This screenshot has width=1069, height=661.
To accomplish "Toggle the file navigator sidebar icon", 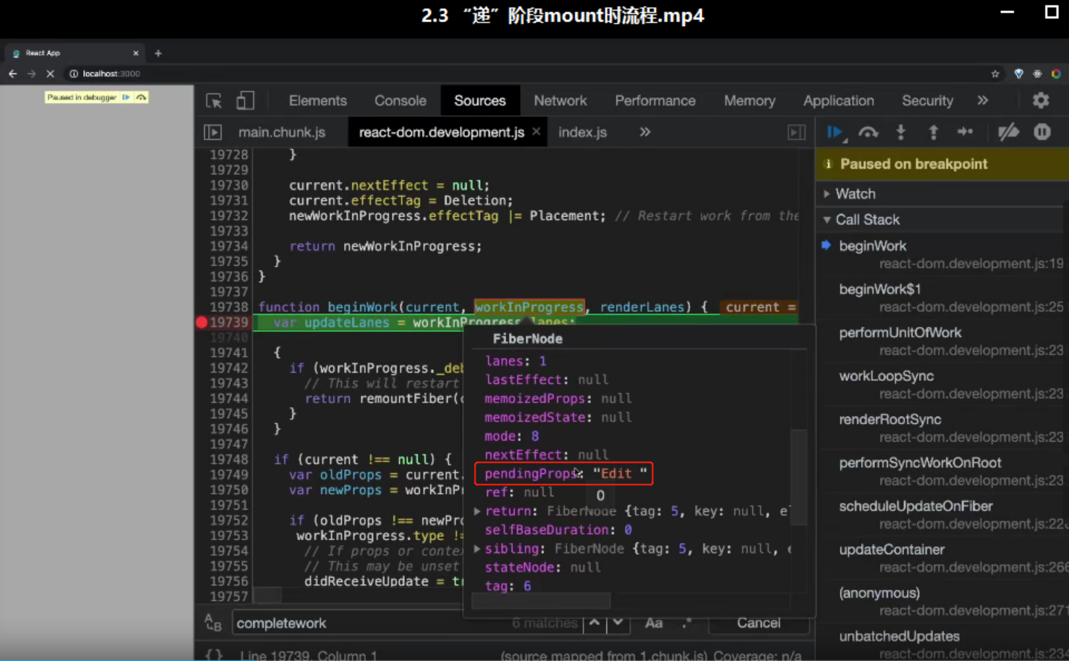I will pyautogui.click(x=212, y=132).
